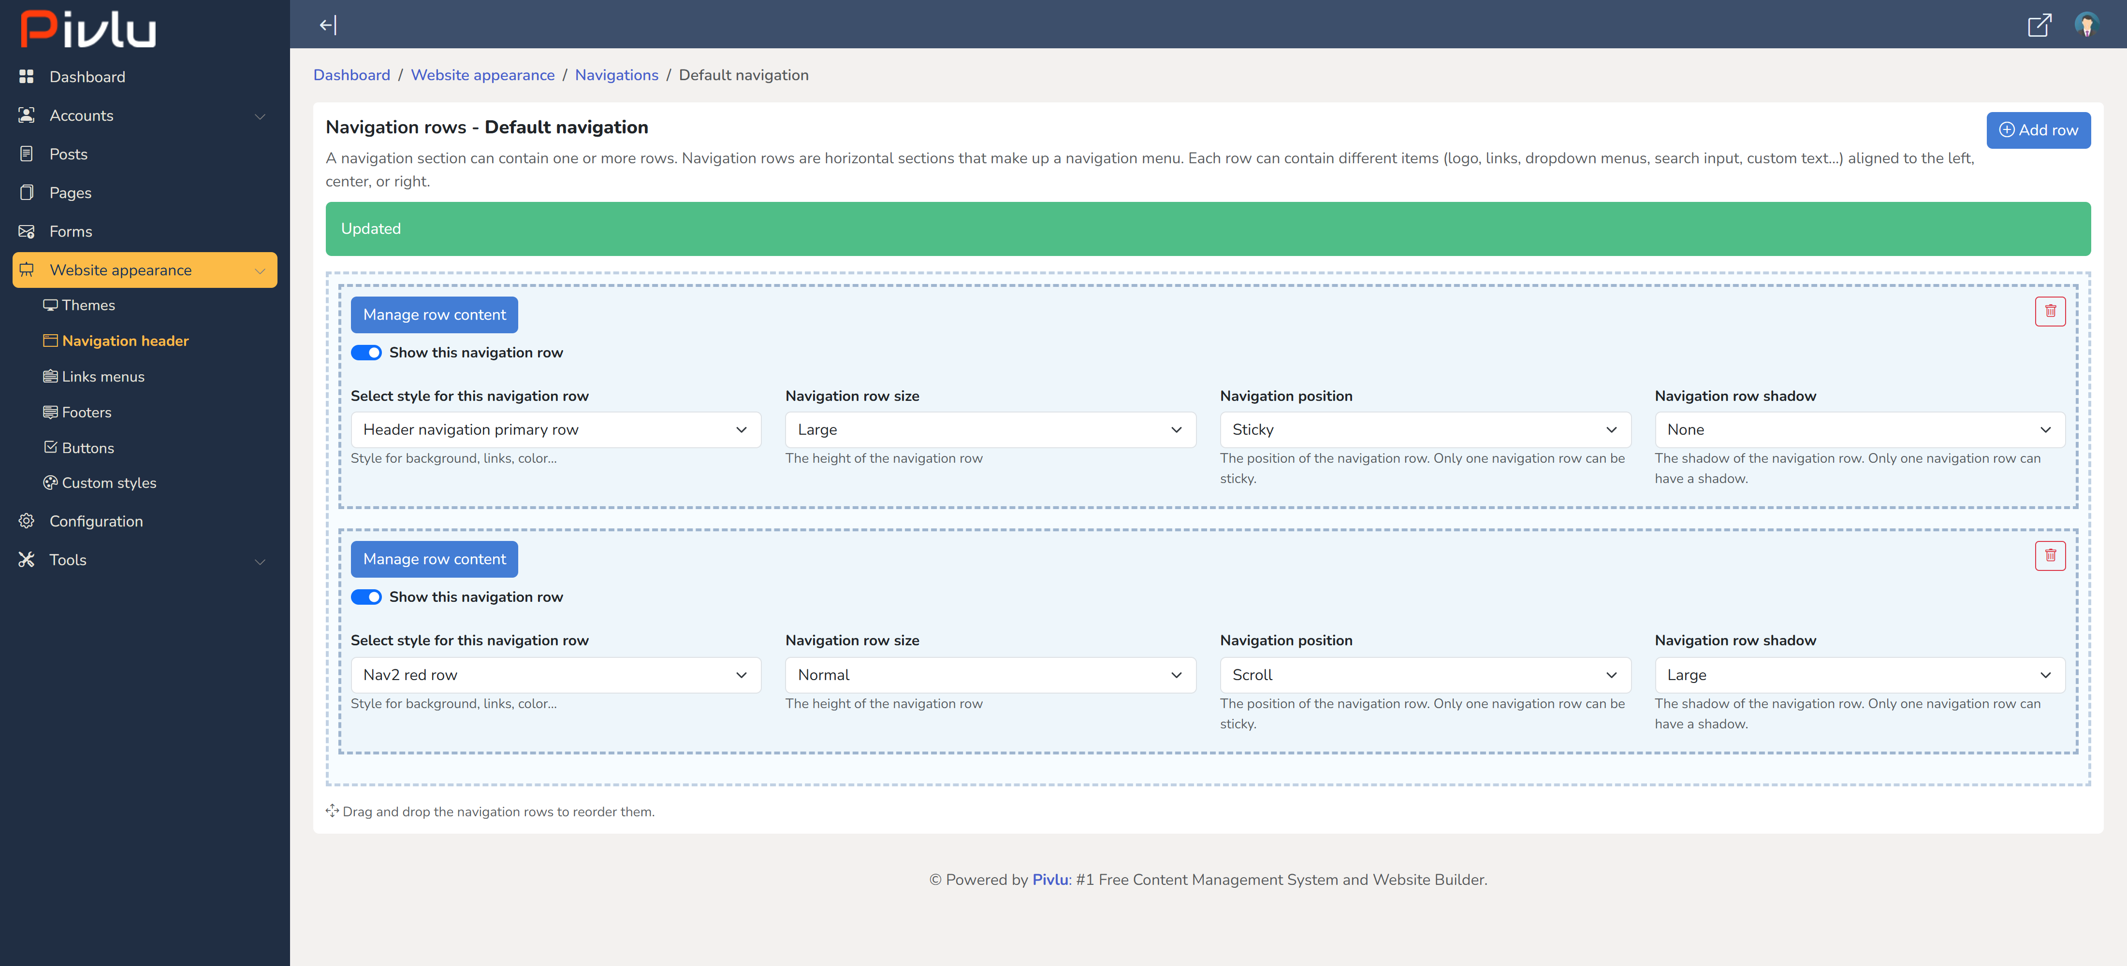This screenshot has height=966, width=2127.
Task: Open the Forms sidebar icon
Action: [x=27, y=231]
